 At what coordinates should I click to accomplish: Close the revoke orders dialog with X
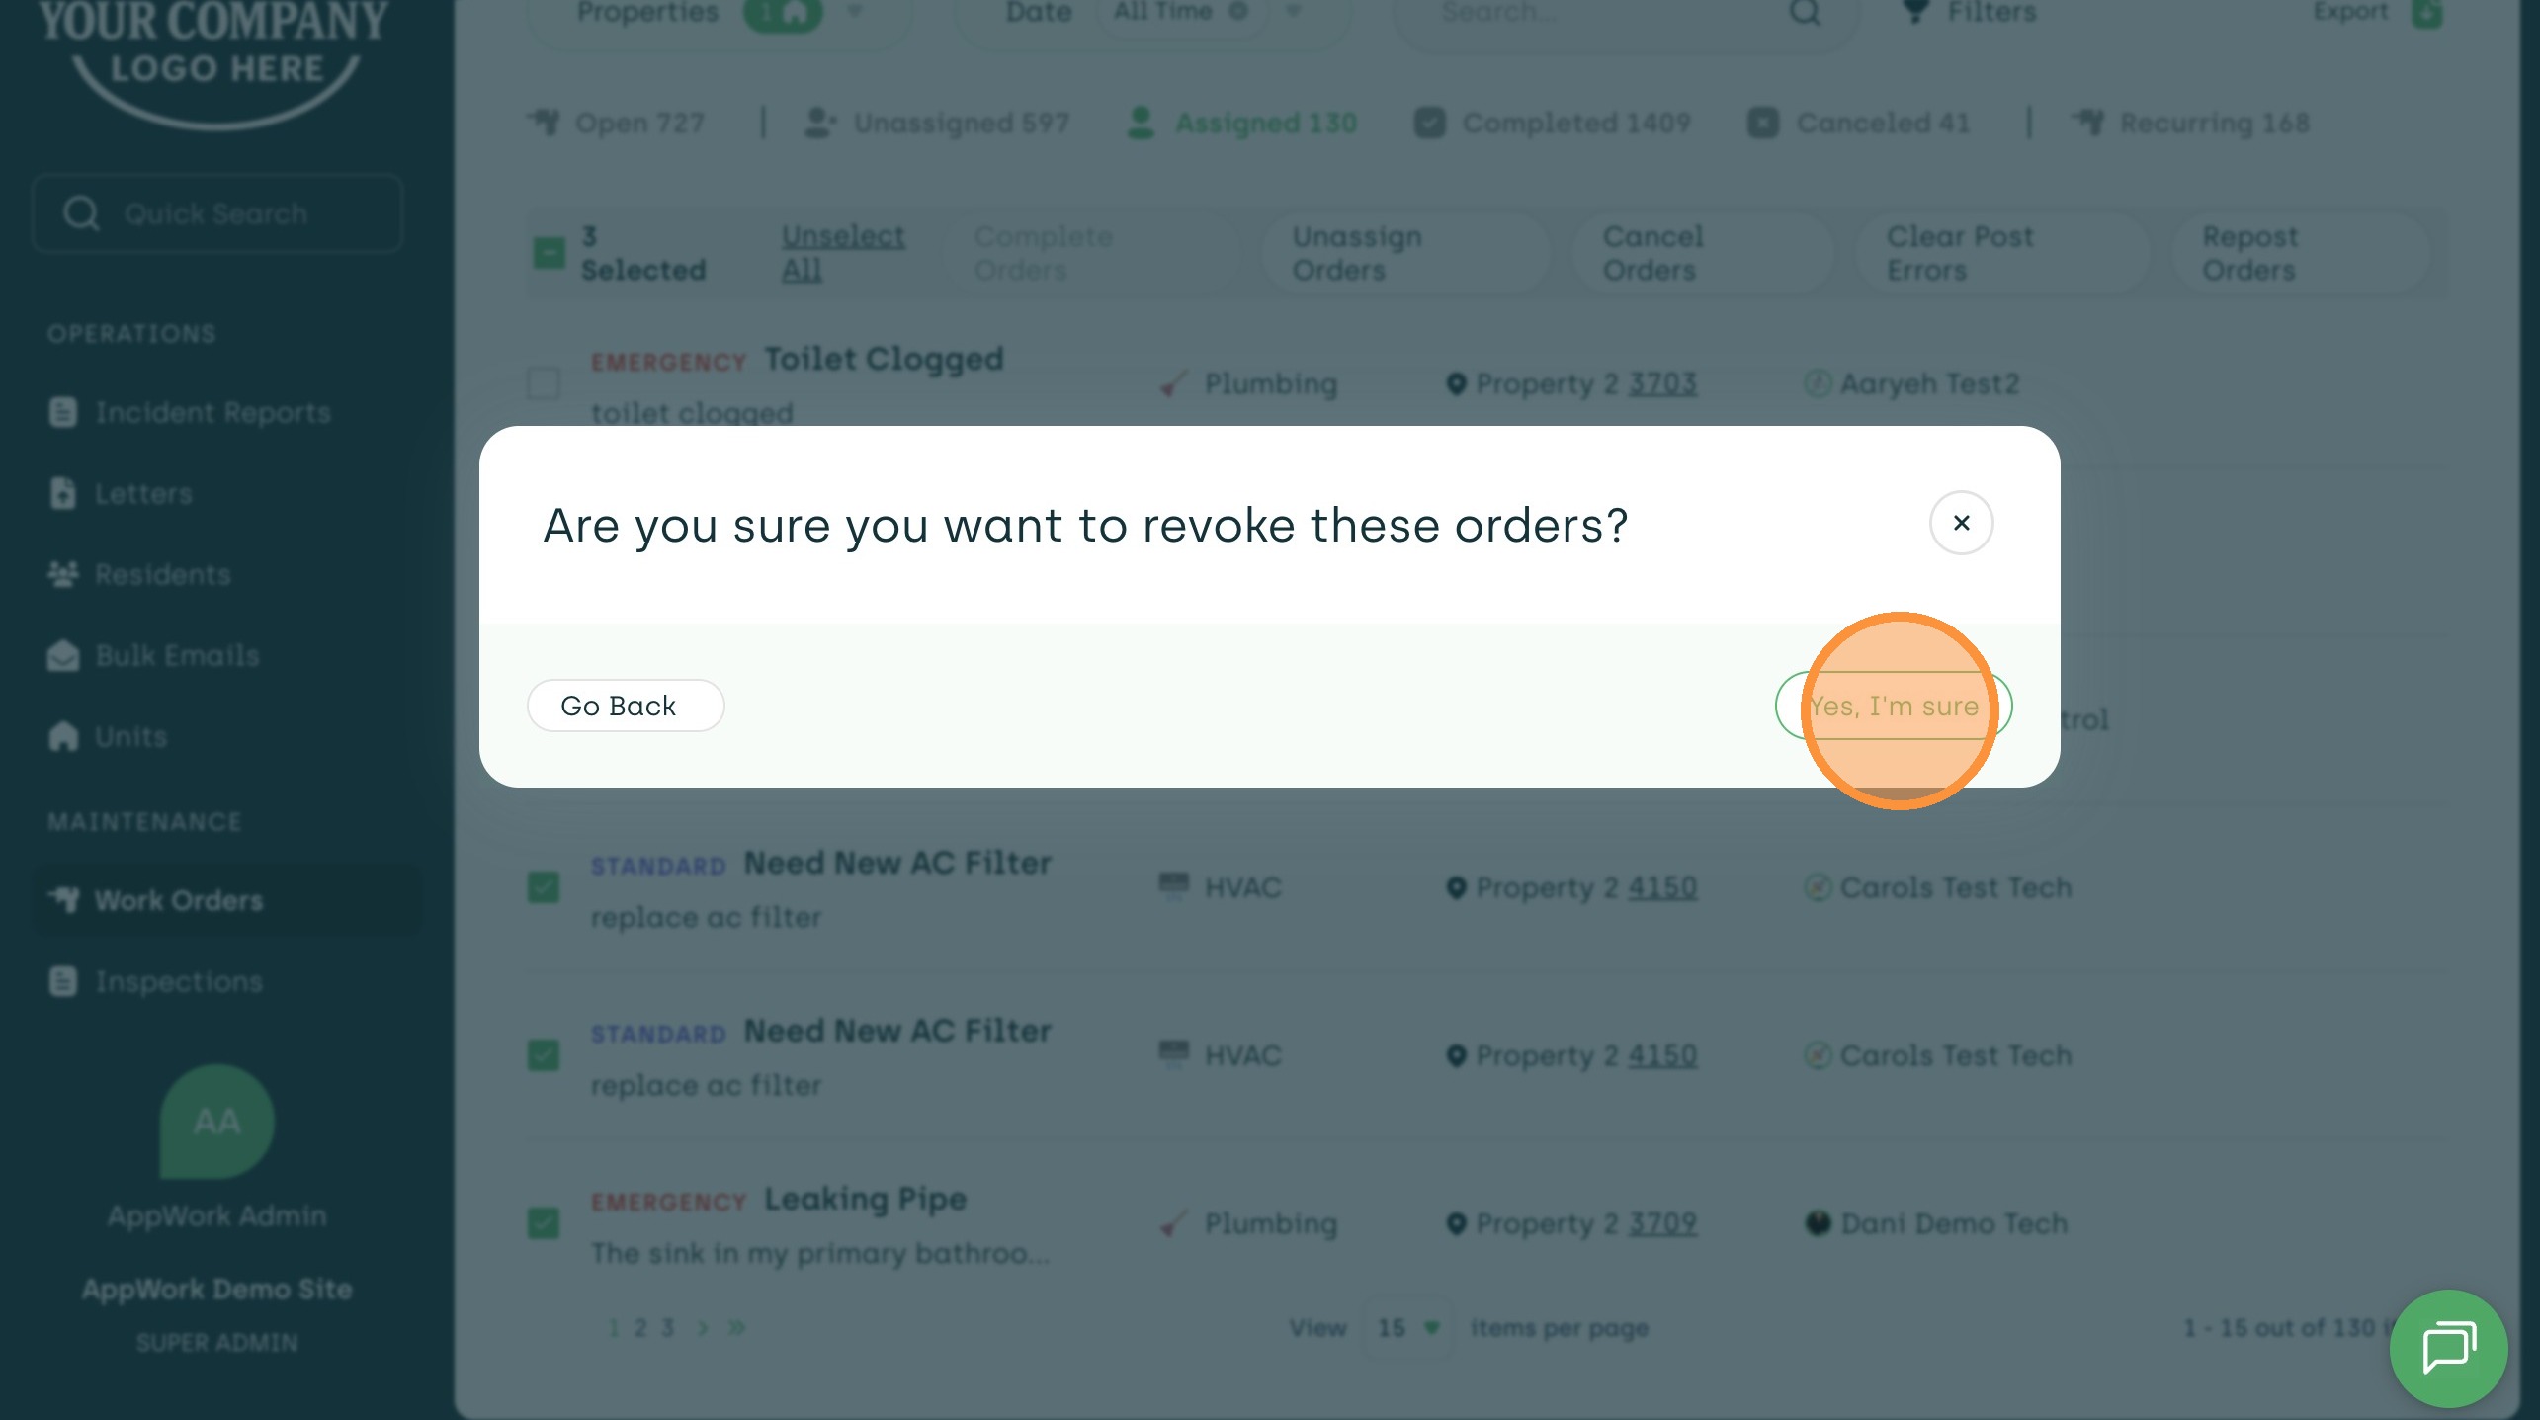point(1961,523)
